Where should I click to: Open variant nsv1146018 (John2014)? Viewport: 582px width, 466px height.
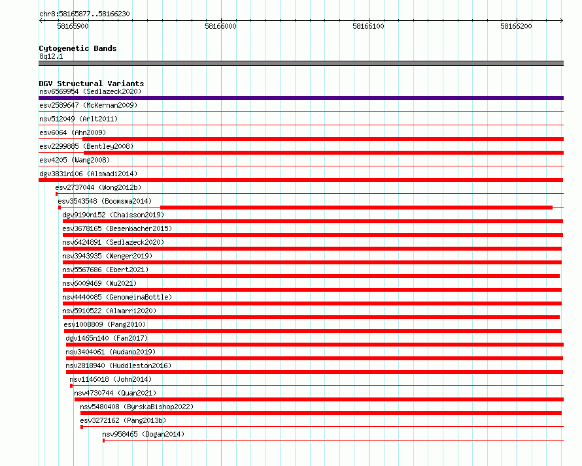111,379
